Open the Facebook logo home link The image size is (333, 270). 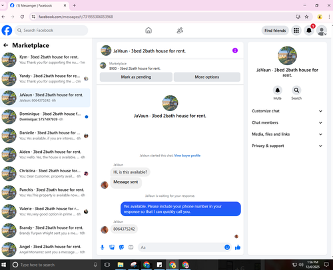[7, 31]
